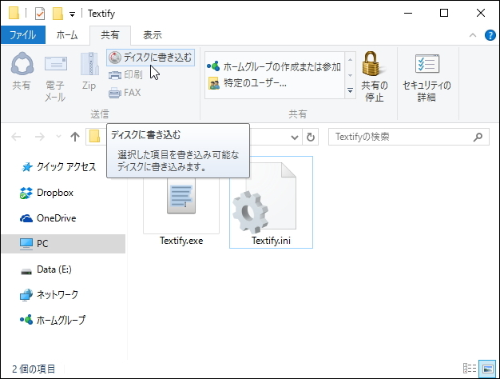Select OneDrive in navigation pane
This screenshot has width=500, height=379.
pyautogui.click(x=48, y=218)
